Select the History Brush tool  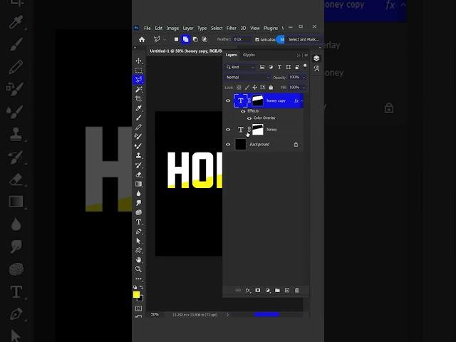point(138,165)
